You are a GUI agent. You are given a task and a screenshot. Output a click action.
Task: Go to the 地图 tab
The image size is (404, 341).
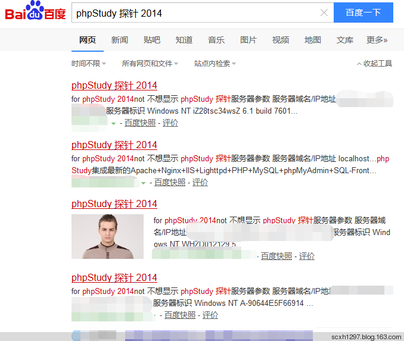(312, 40)
